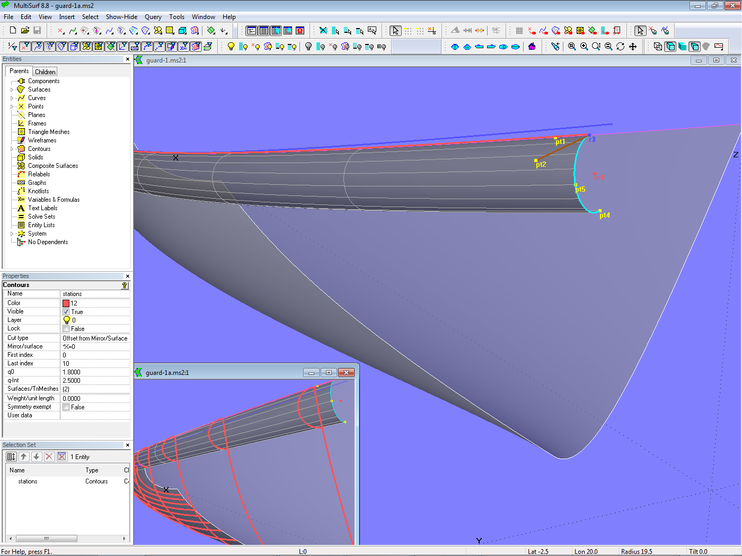Enable the Symmetry exempt checkbox
This screenshot has height=556, width=742.
[66, 407]
